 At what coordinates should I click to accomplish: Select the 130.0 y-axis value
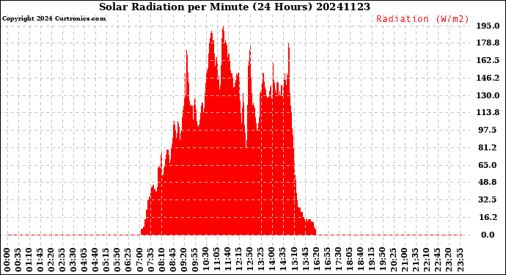488,95
